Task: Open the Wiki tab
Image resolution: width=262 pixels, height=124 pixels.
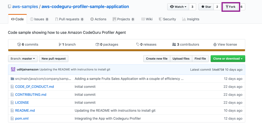Action: (x=147, y=19)
